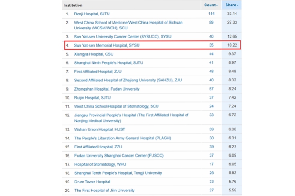
Task: Click count 17 for Hospital of Stomatology, WHU
Action: (x=211, y=164)
